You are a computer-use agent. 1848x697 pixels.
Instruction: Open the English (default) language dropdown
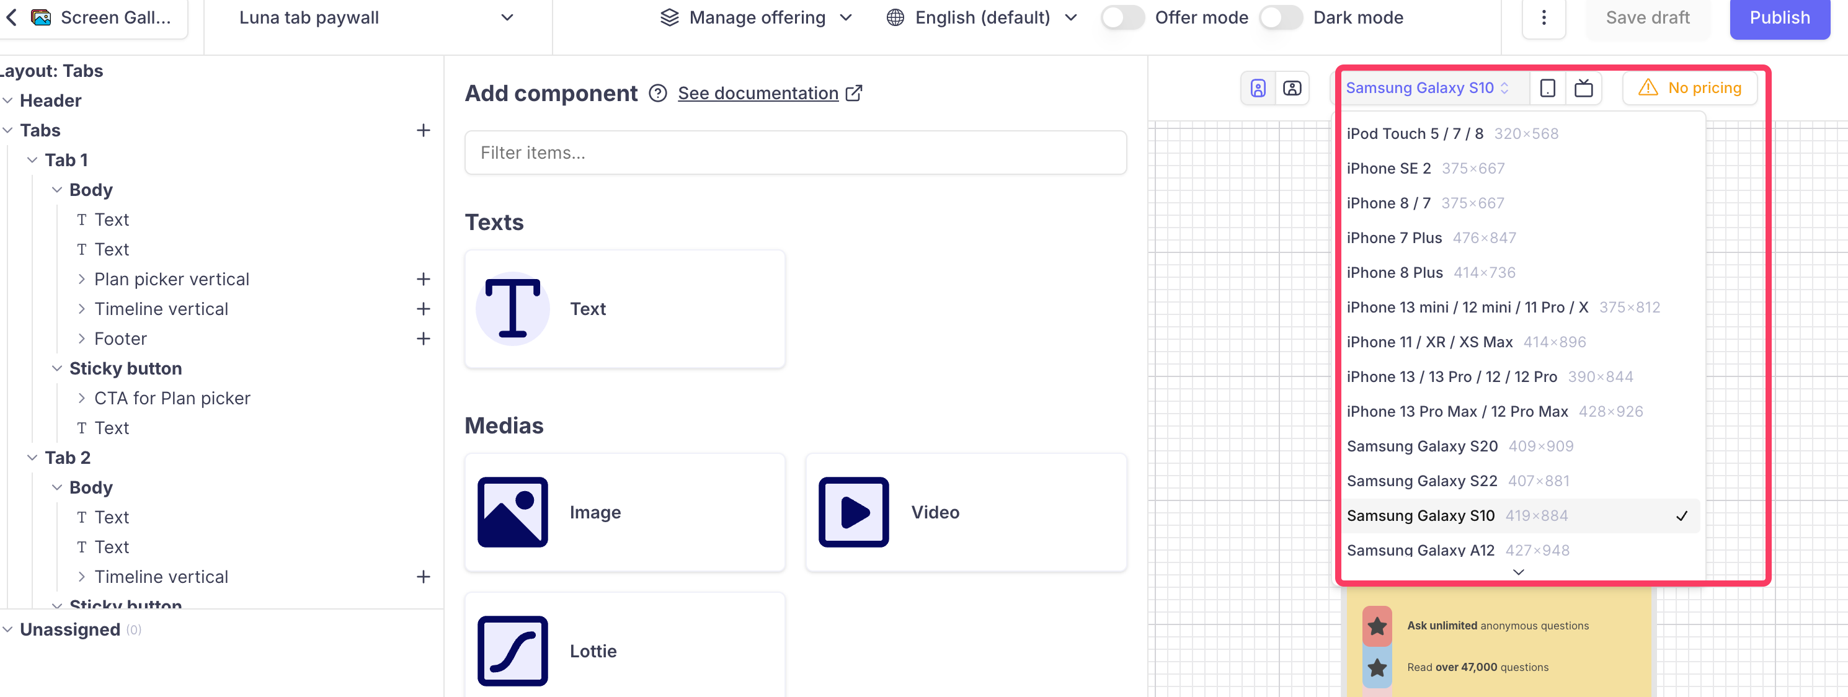coord(982,17)
